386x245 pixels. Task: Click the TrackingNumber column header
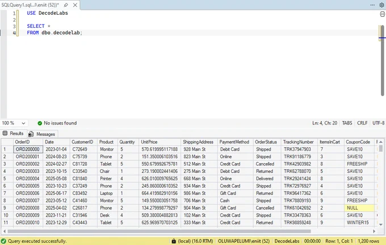click(299, 142)
